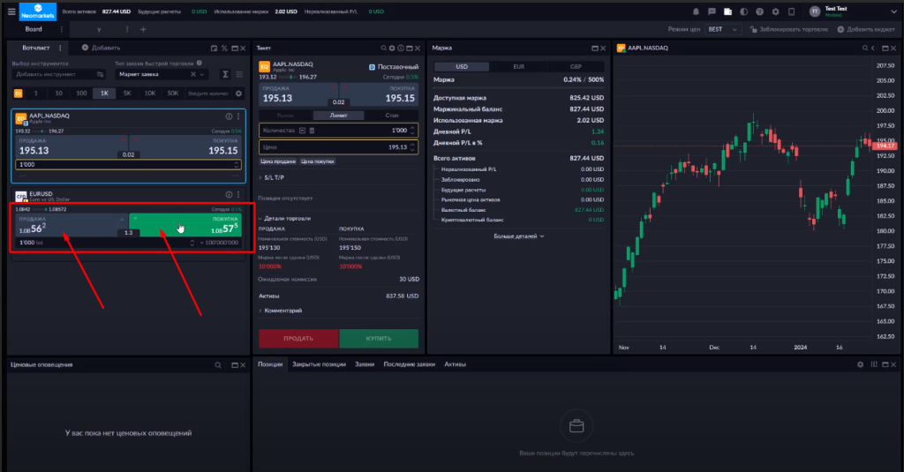Image resolution: width=904 pixels, height=472 pixels.
Task: Add a new board tab with plus
Action: pyautogui.click(x=143, y=29)
